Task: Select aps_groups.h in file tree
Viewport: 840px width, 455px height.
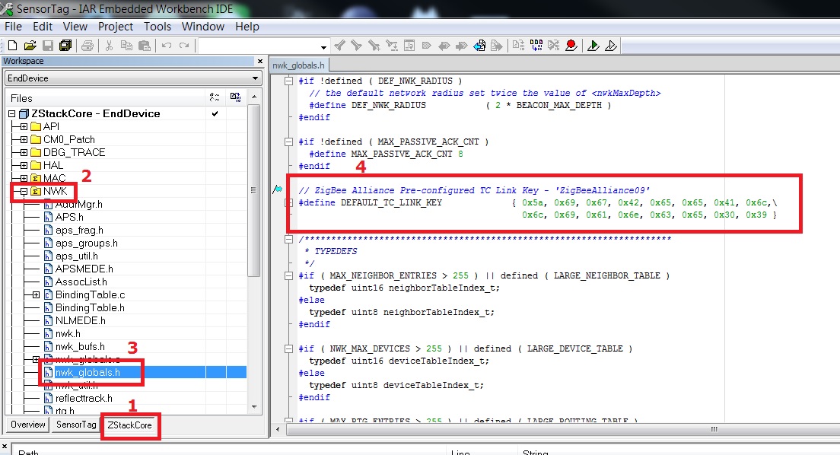Action: coord(86,243)
